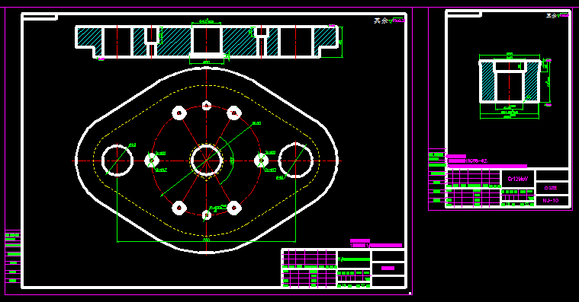
Task: Pick the top small hole on bolt circle
Action: [x=207, y=106]
